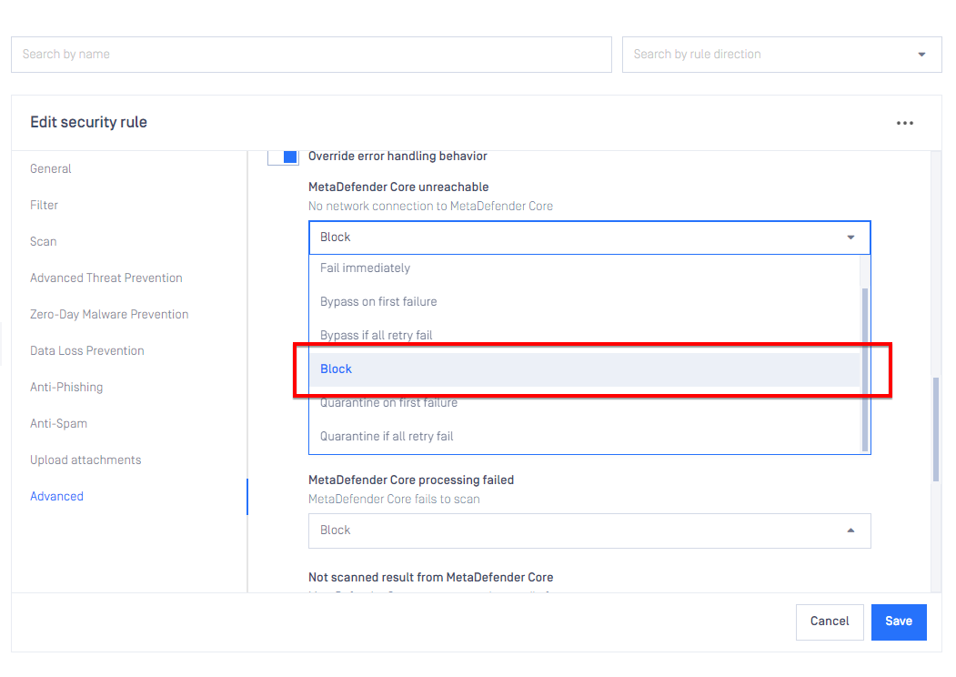
Task: Click the MetaDefender Core unreachable heading
Action: [x=398, y=187]
